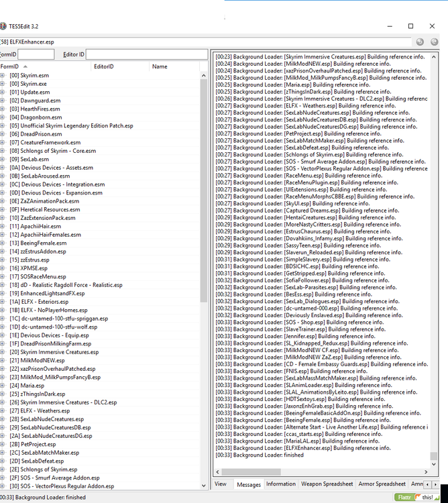Select [06] DreadPrison.esm row
Screen dimensions: 448x503
pos(99,134)
